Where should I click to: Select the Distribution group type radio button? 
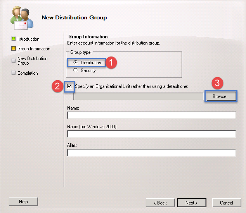(x=75, y=63)
